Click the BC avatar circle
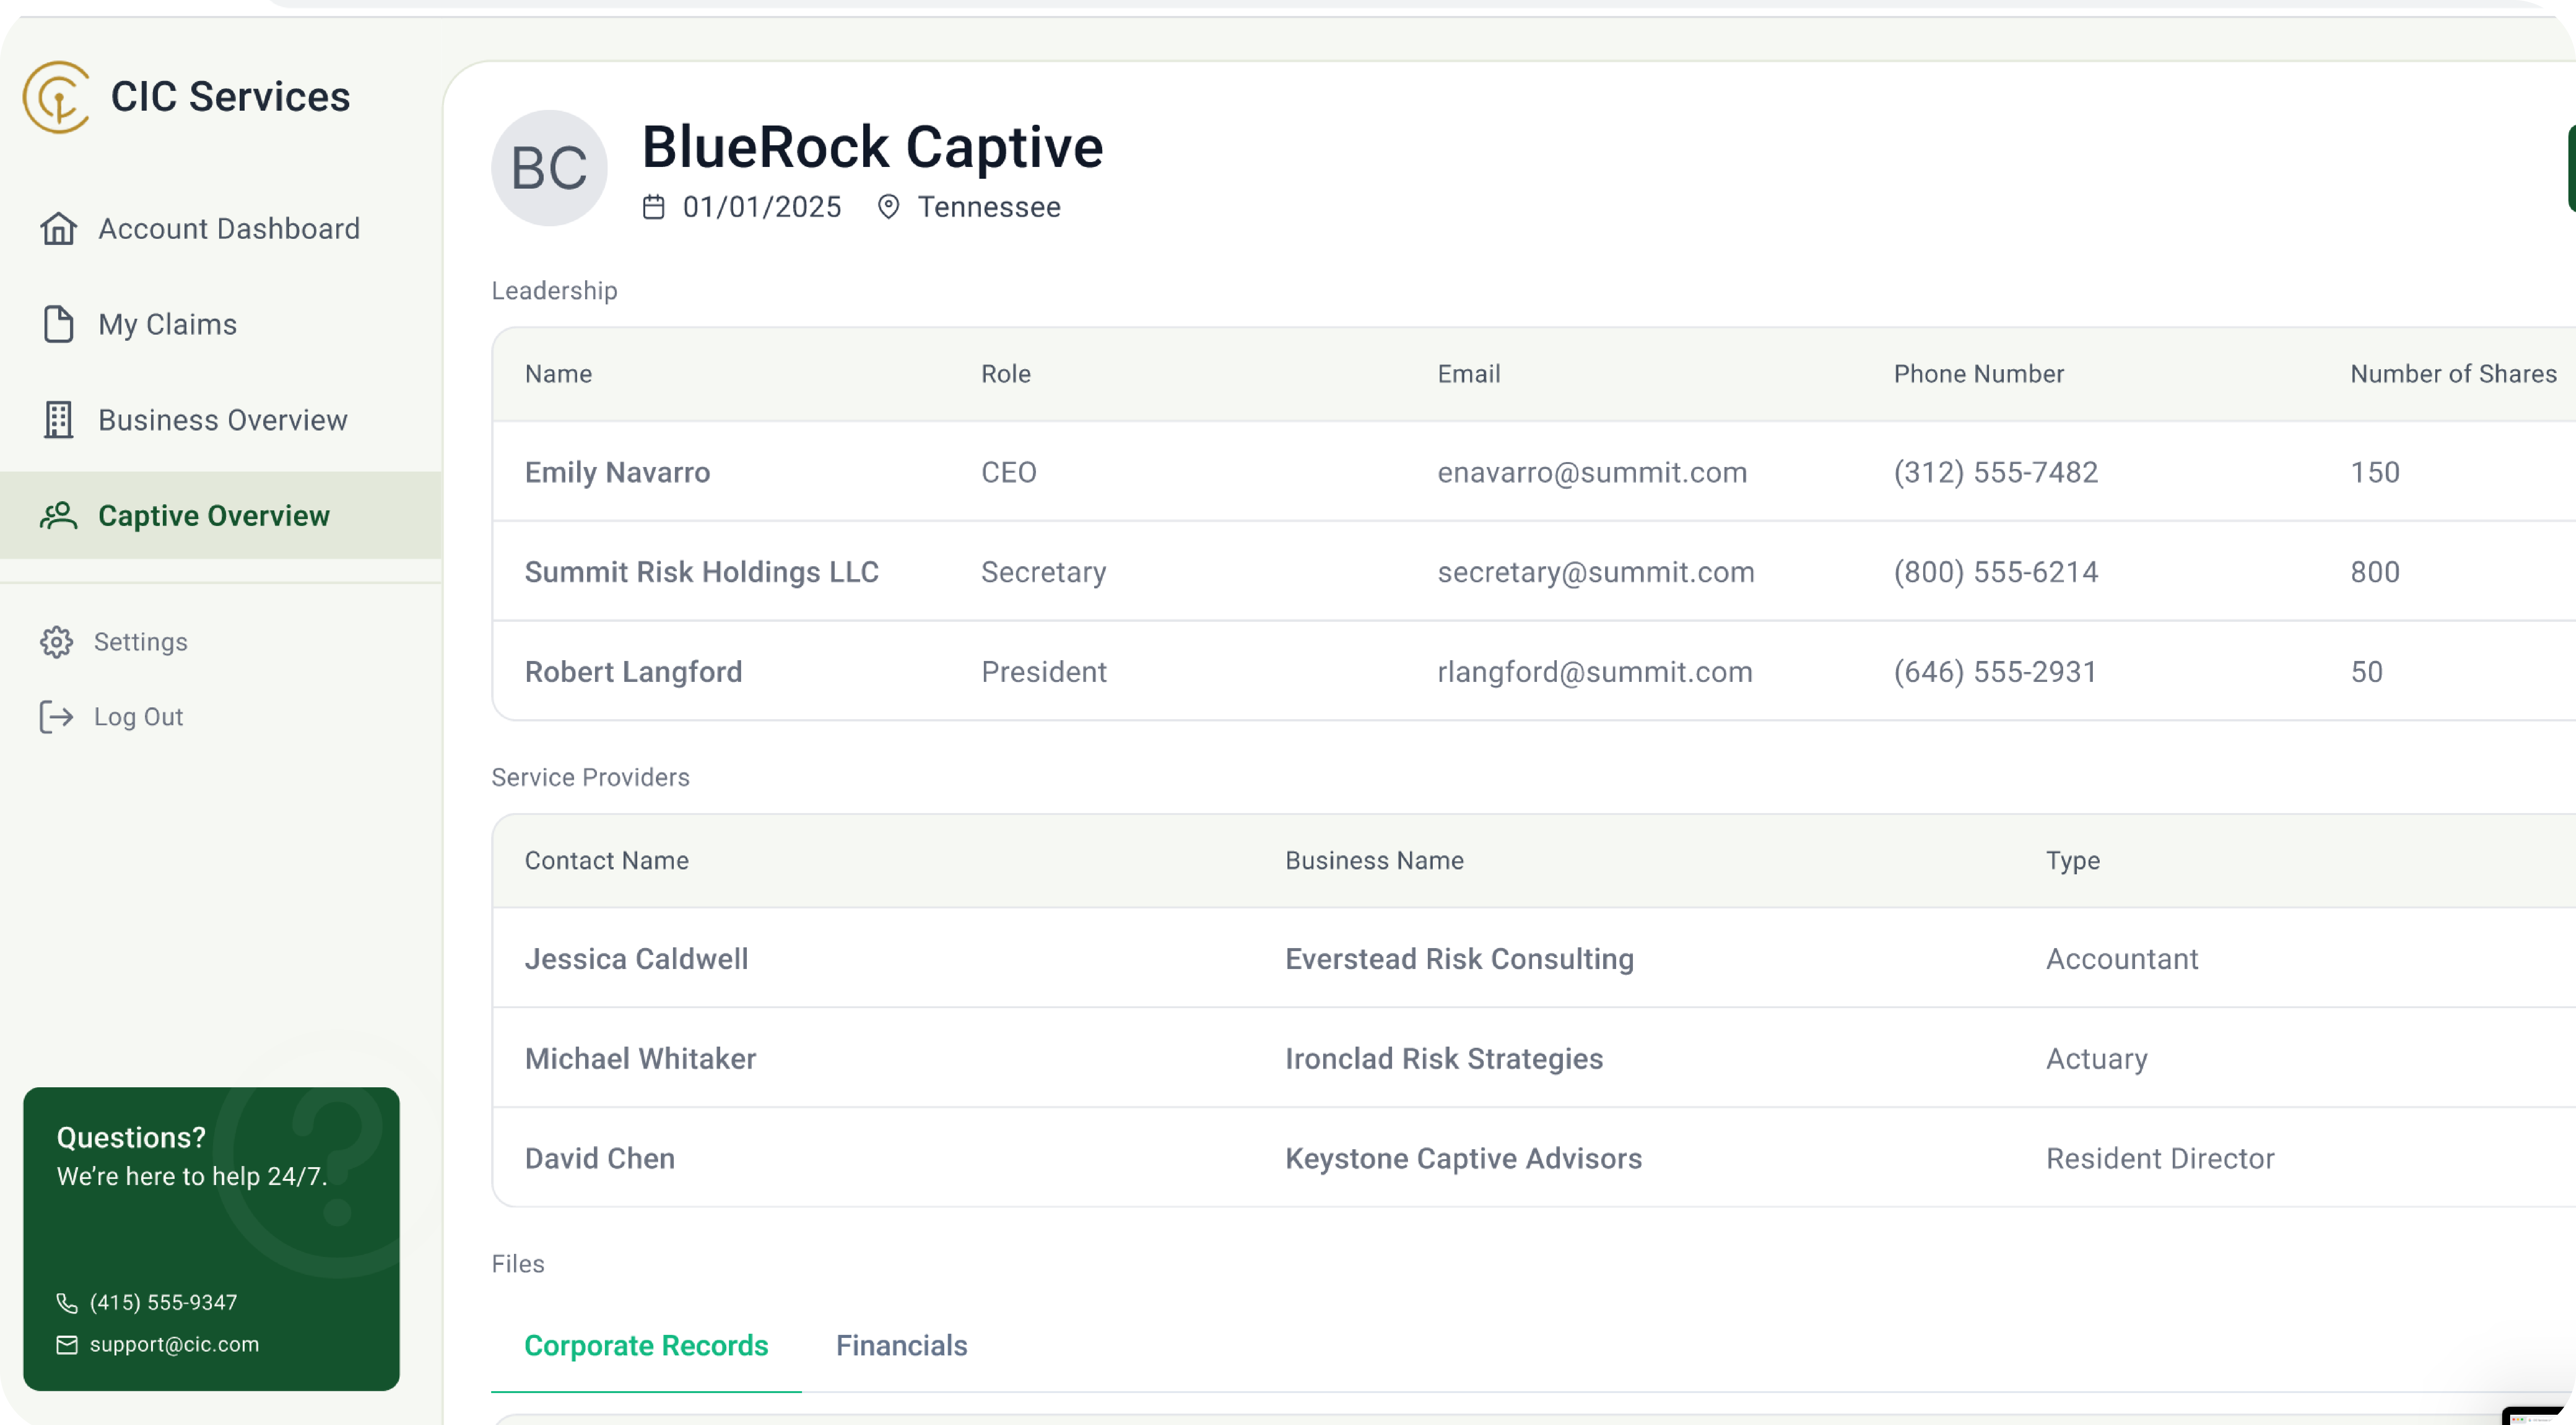The width and height of the screenshot is (2576, 1425). pyautogui.click(x=549, y=168)
